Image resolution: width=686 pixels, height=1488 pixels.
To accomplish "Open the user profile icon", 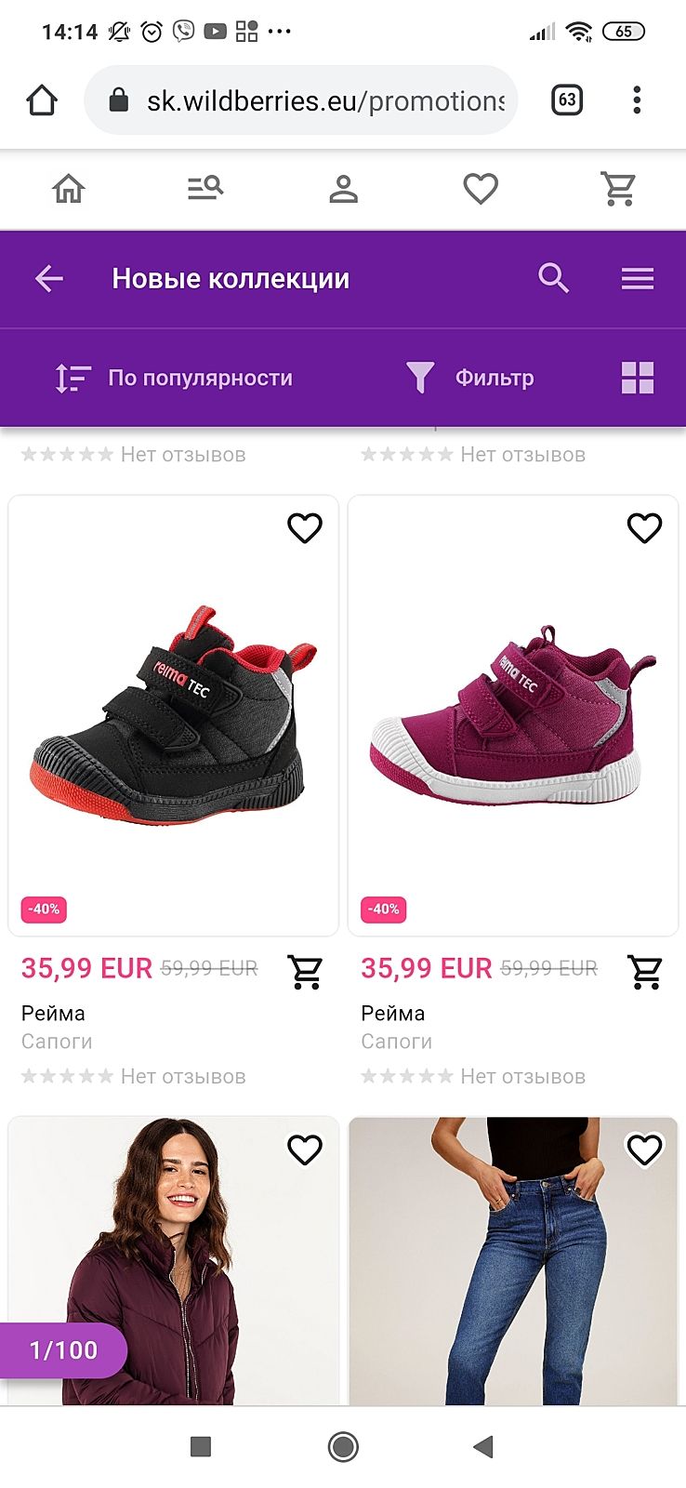I will click(343, 189).
